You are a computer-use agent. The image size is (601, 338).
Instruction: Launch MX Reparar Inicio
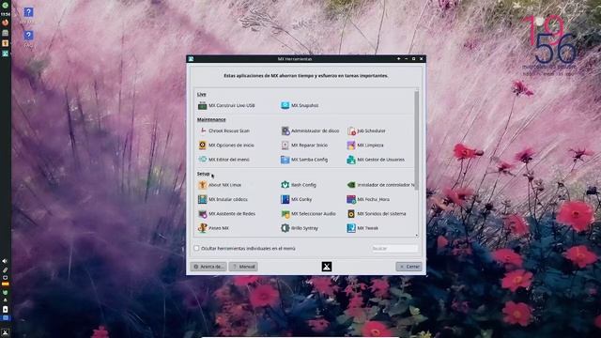(x=304, y=146)
